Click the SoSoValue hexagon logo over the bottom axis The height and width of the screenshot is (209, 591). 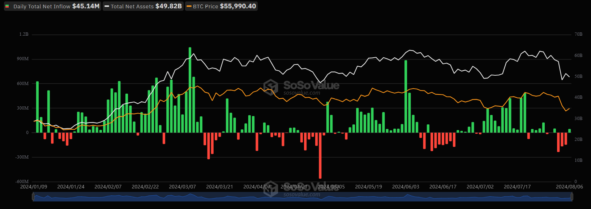coord(271,189)
